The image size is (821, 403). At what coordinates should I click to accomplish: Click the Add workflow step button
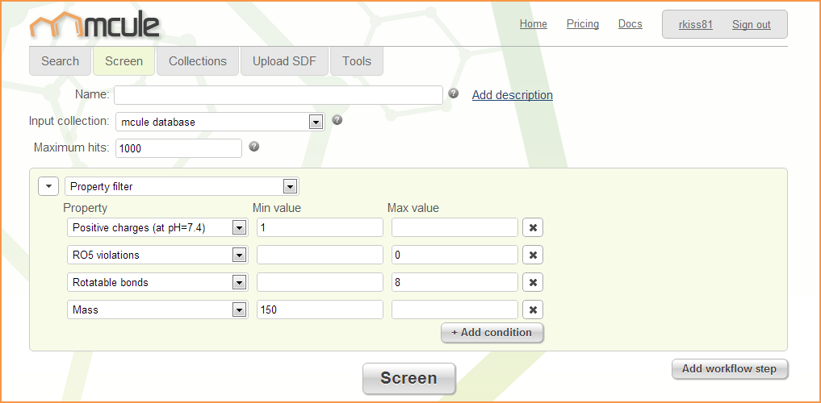pos(729,368)
